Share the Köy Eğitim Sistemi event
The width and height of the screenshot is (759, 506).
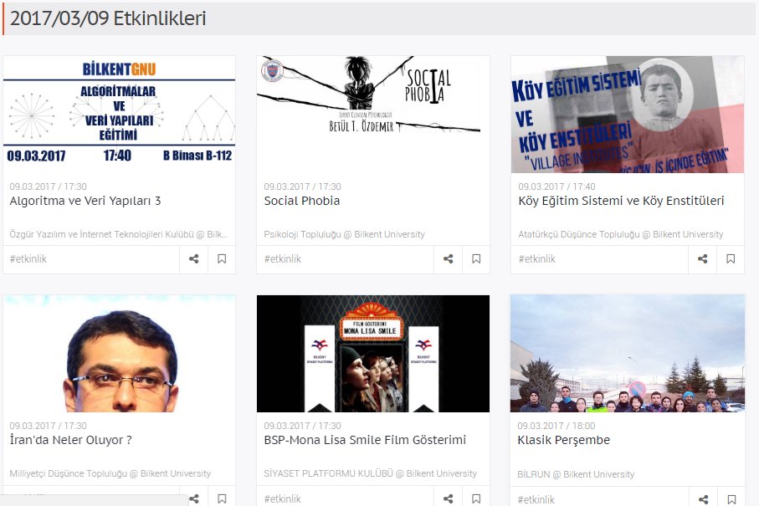(702, 259)
